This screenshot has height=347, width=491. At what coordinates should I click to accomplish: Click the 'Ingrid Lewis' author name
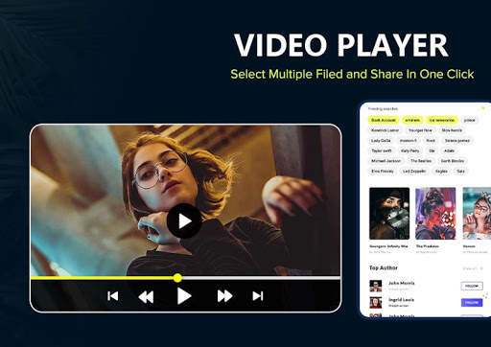pyautogui.click(x=401, y=300)
